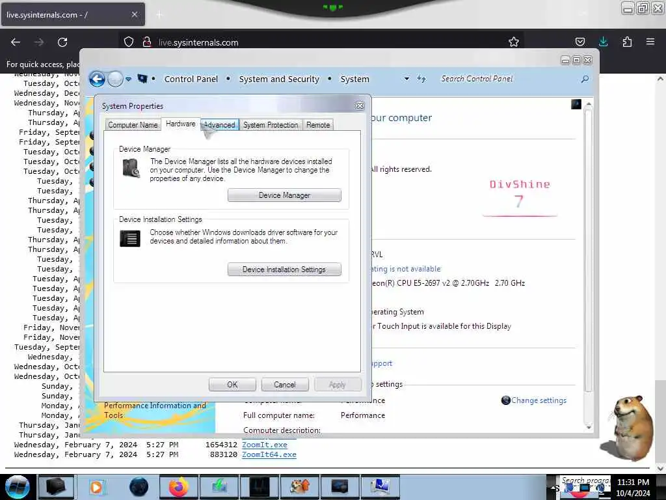Select Control Panel in the breadcrumb
The image size is (666, 500).
coord(191,79)
